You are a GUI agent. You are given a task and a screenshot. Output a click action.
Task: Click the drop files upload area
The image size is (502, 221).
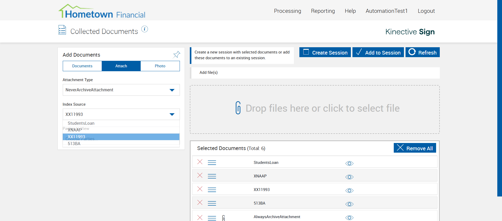point(315,109)
